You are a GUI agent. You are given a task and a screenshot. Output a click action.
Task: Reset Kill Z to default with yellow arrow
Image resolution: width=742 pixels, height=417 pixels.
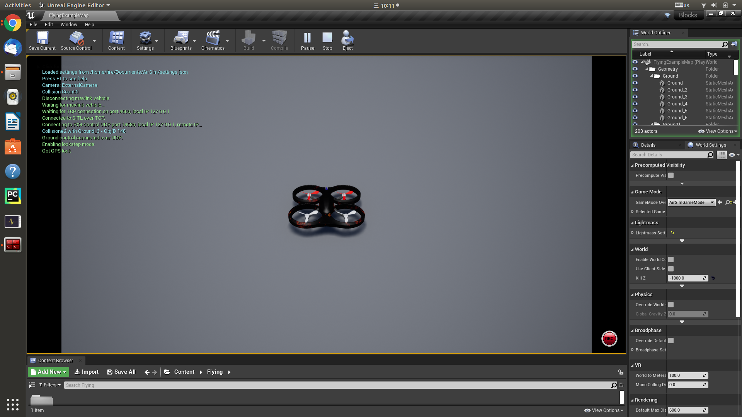[713, 278]
